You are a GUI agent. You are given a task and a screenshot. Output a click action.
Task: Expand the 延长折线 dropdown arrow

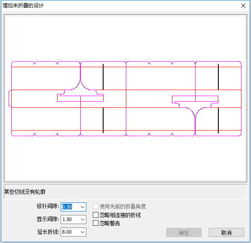coord(83,232)
